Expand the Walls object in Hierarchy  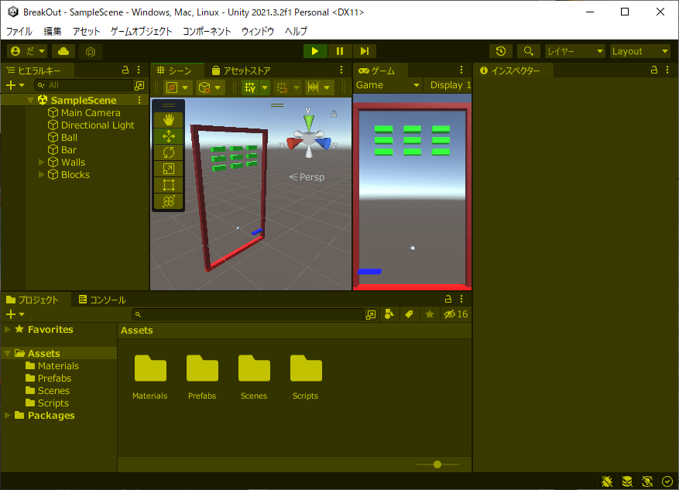pos(42,163)
